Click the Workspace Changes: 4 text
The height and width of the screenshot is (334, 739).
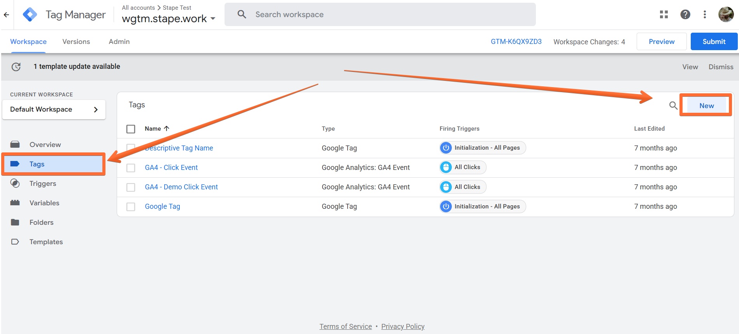(x=589, y=42)
